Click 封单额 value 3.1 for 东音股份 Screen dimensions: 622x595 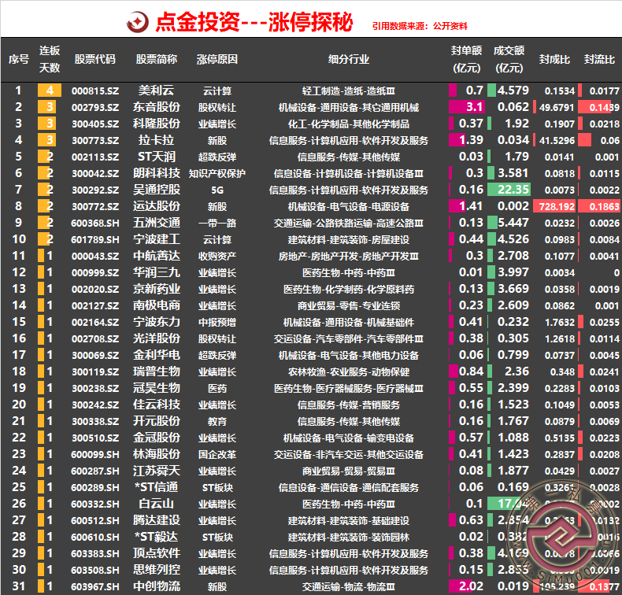point(474,107)
